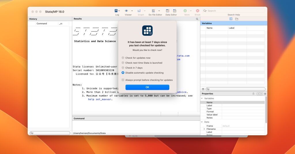The image size is (295, 154).
Task: Tick 'Always prompt before checking for updates'
Action: coord(123,80)
